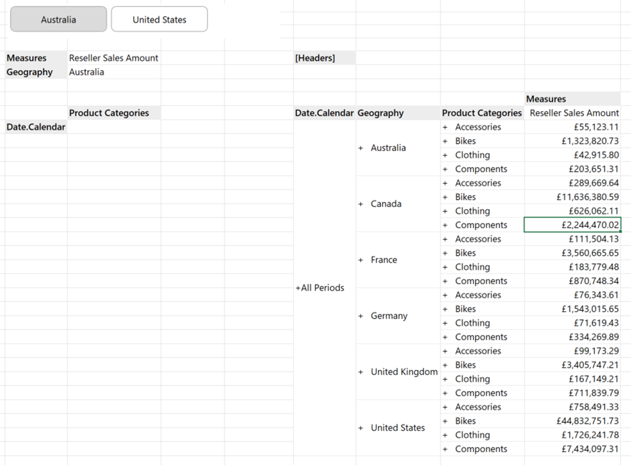
Task: Select the United States slicer button
Action: click(x=159, y=19)
